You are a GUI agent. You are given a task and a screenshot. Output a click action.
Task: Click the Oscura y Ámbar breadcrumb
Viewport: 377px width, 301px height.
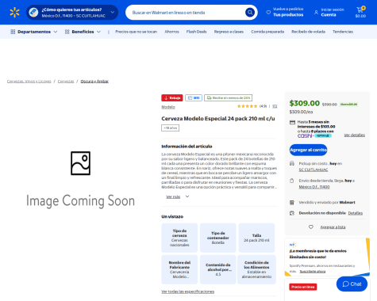[94, 82]
